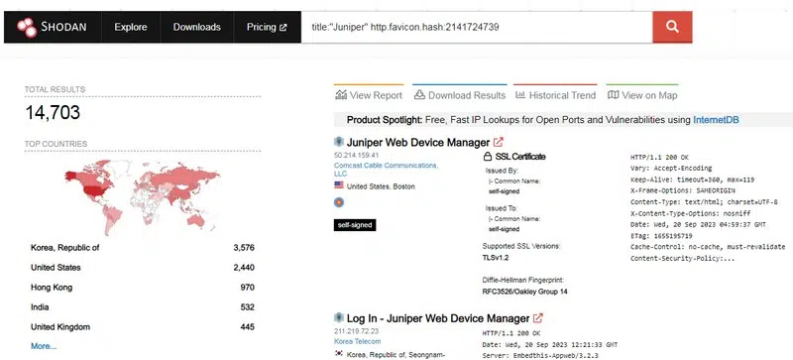Open the Explore menu

coord(131,28)
